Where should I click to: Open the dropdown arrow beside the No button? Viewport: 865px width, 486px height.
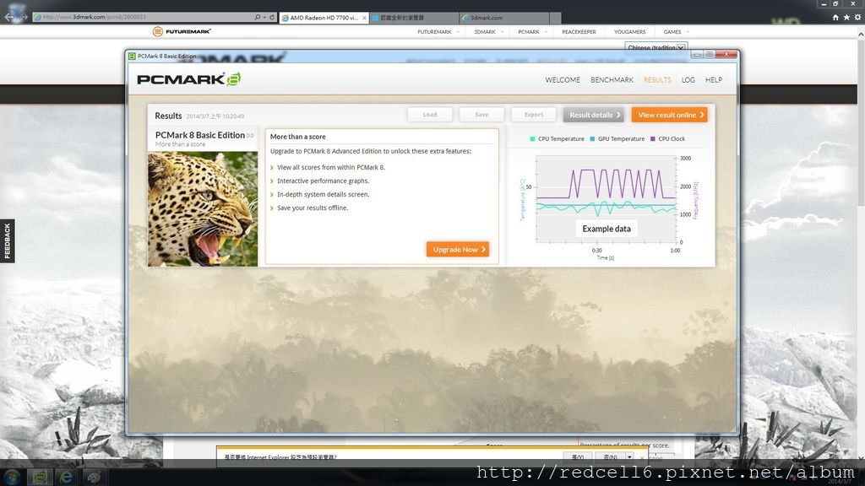(628, 457)
